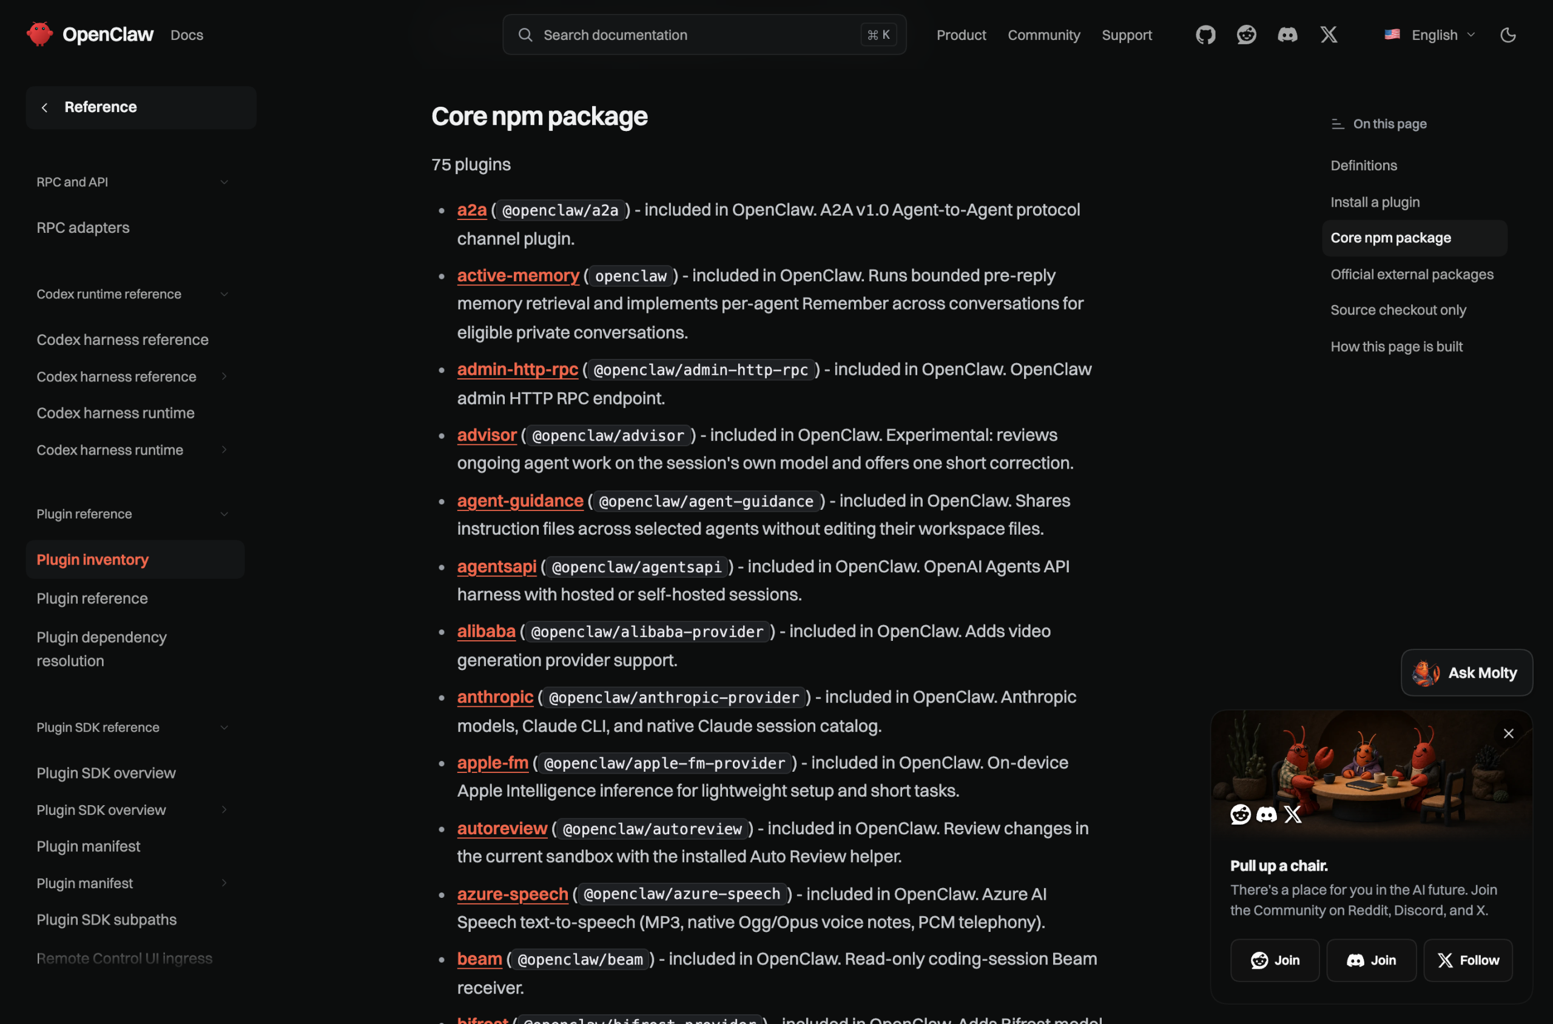Open the a2a plugin link
Viewport: 1553px width, 1024px height.
click(x=472, y=210)
